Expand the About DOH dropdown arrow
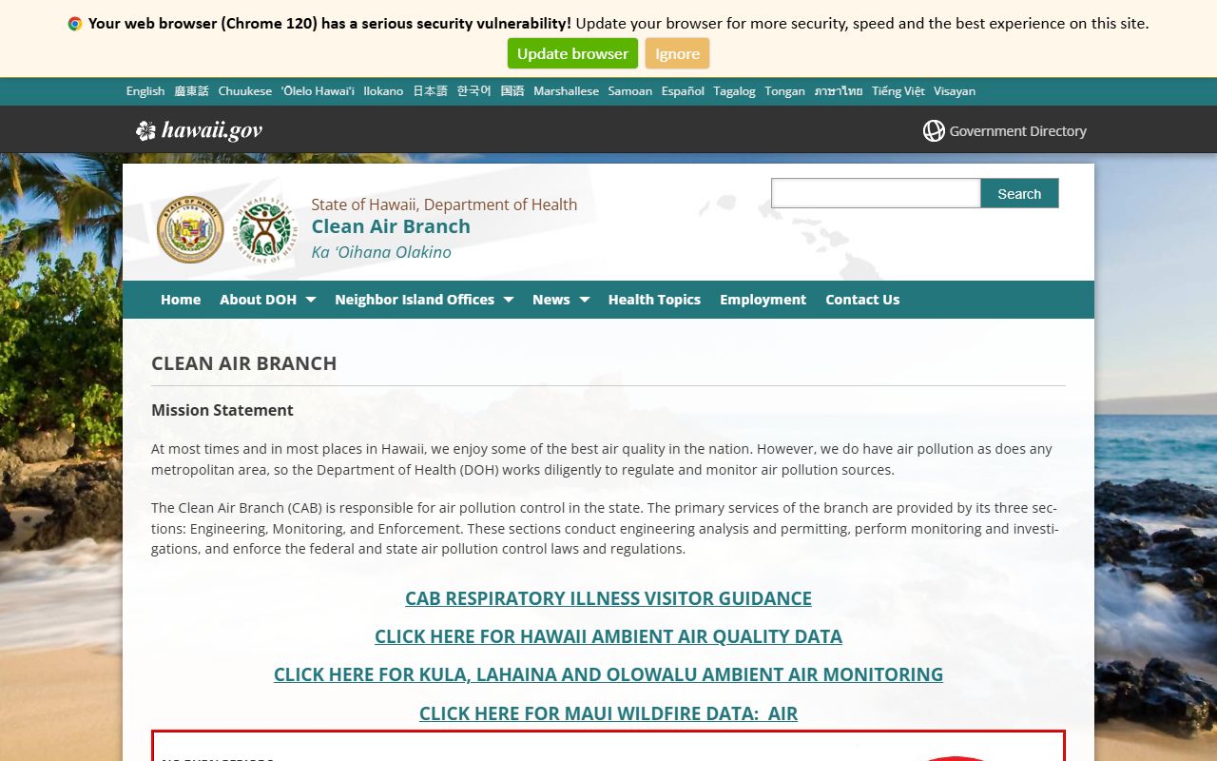 pos(310,300)
